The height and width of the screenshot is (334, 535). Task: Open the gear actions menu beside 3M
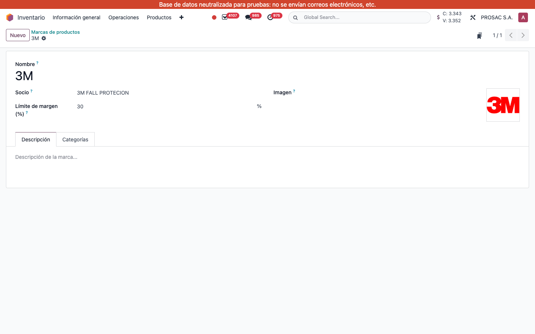[44, 38]
